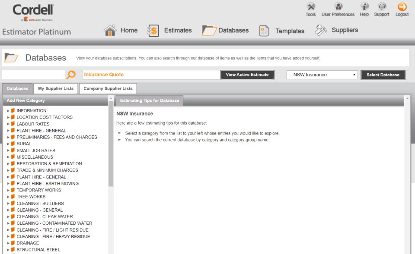Screen dimensions: 415x254
Task: Click the orange search magnifier icon
Action: tap(71, 75)
